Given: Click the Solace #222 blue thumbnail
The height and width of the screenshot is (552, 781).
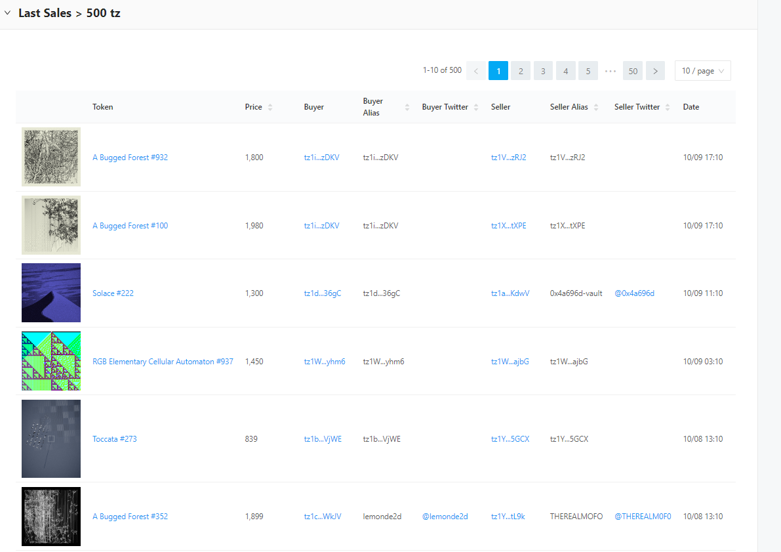Looking at the screenshot, I should tap(51, 293).
